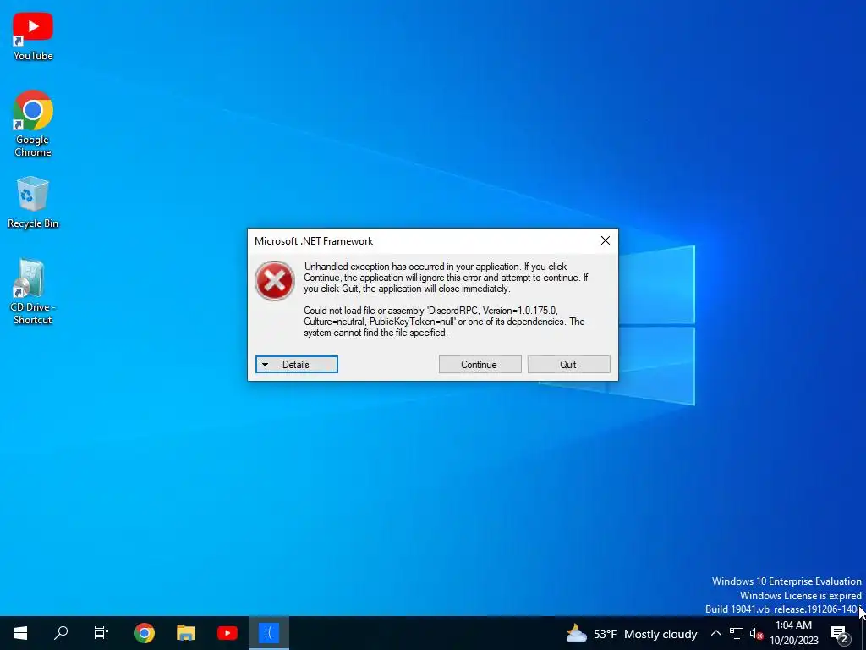Click the 'Microsoft .NET Framework' title bar text
The width and height of the screenshot is (866, 650).
click(314, 241)
